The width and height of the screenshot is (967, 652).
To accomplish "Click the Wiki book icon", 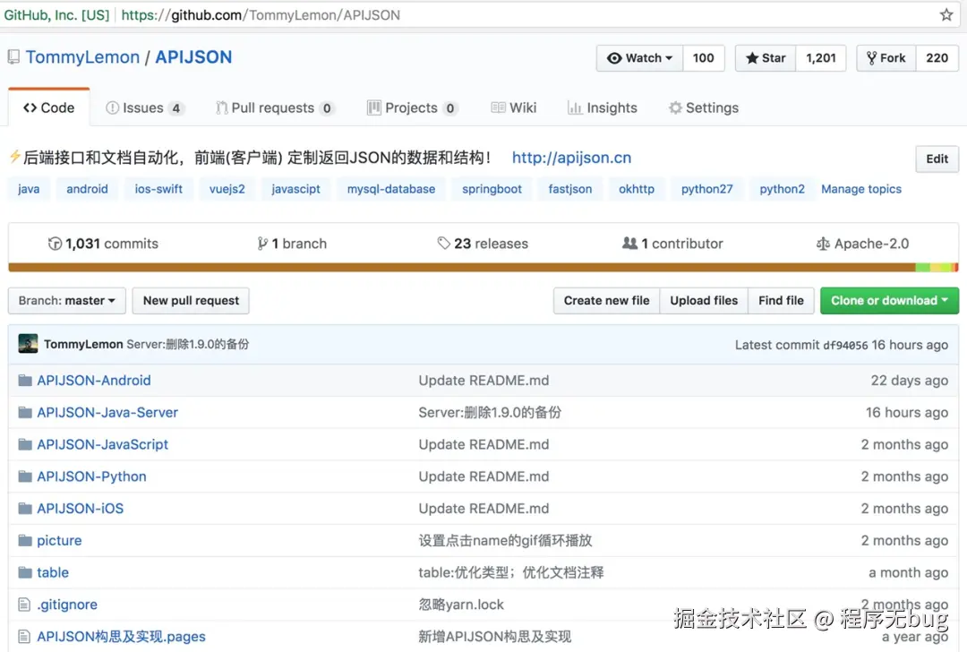I will [x=499, y=108].
